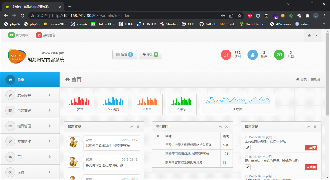Open the Hack The Box bookmark
Image resolution: width=330 pixels, height=180 pixels.
tap(253, 24)
